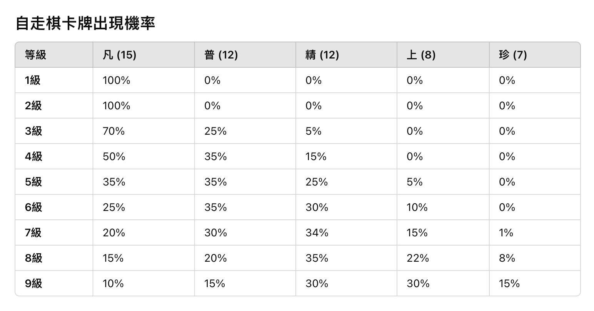Image resolution: width=594 pixels, height=311 pixels.
Task: Click the 凡 (15) column header
Action: (120, 55)
